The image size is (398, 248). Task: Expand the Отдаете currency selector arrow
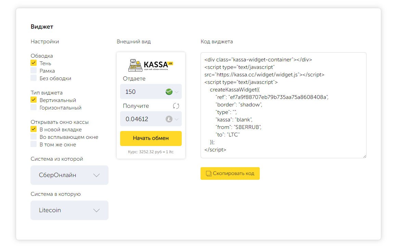tap(177, 92)
